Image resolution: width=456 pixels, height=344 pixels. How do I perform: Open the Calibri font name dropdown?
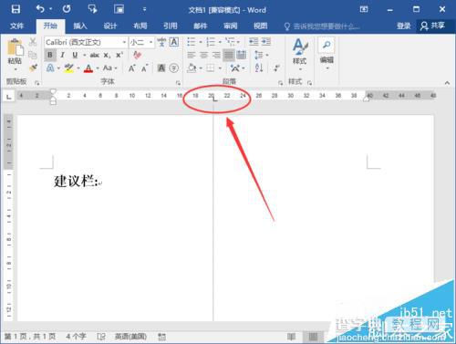tap(124, 42)
